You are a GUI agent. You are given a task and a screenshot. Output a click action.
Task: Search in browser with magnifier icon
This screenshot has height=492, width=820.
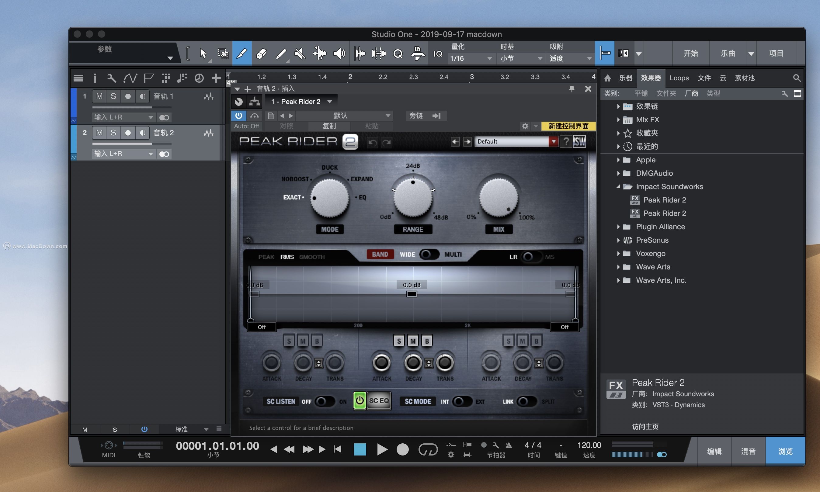(797, 78)
